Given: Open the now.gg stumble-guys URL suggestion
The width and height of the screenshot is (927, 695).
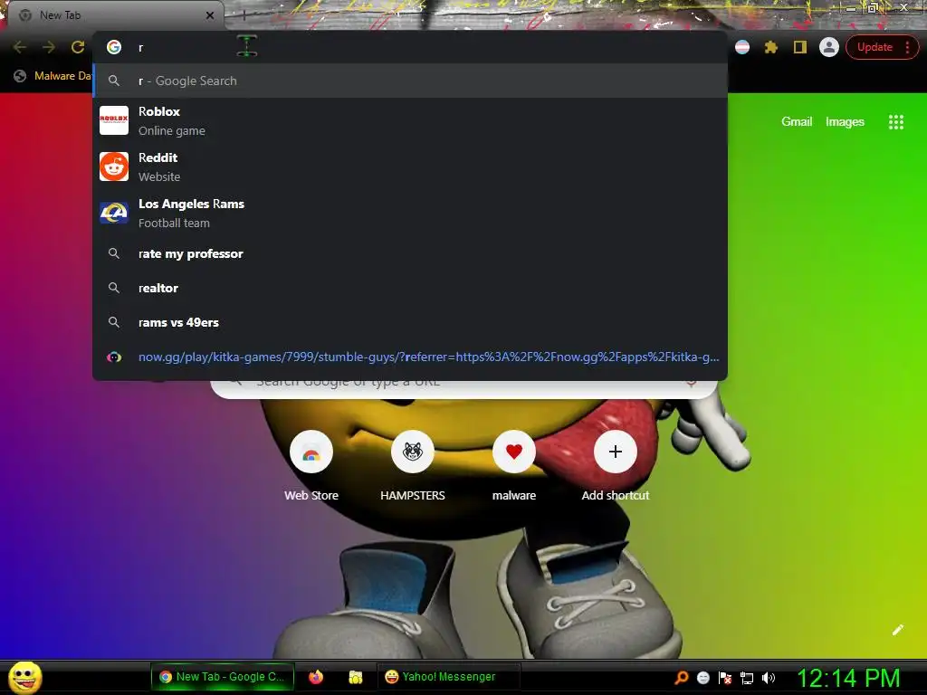Looking at the screenshot, I should point(410,357).
